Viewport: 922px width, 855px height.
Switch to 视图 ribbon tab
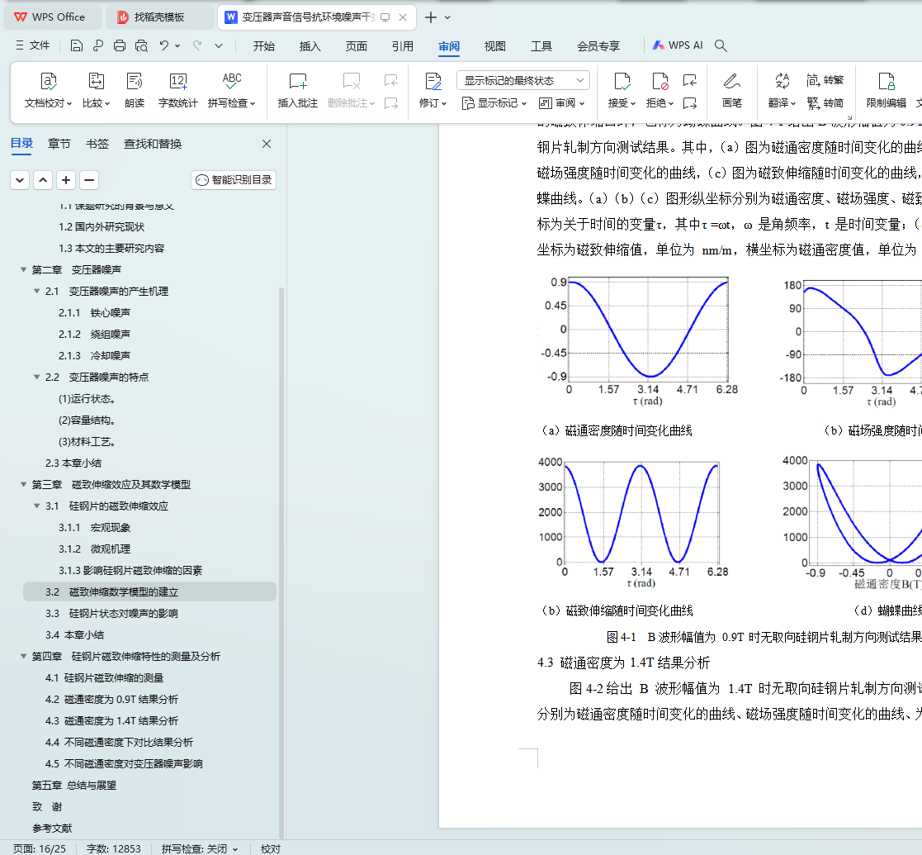pyautogui.click(x=495, y=46)
